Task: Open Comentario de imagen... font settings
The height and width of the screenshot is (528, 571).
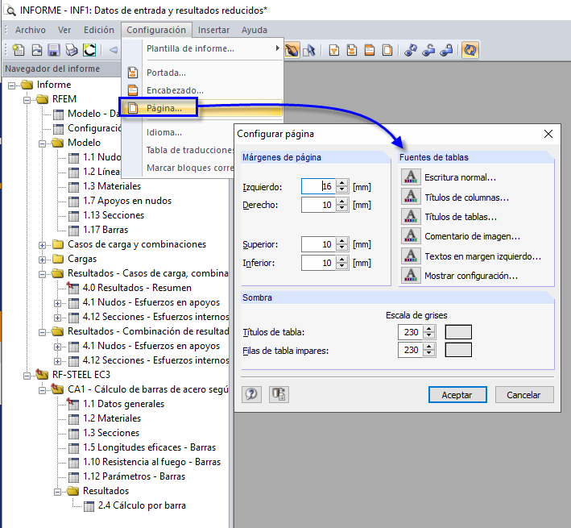Action: point(472,236)
